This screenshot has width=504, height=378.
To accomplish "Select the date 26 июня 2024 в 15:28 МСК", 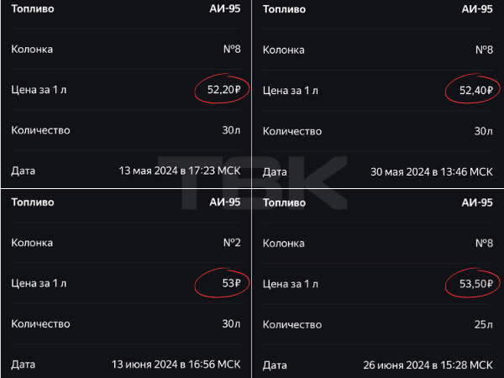I will [x=428, y=365].
